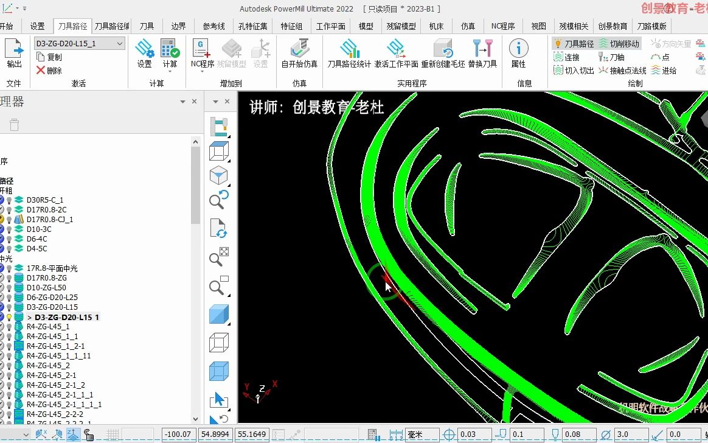
Task: Select toolpath D17R0.8-2C in tree
Action: (46, 209)
